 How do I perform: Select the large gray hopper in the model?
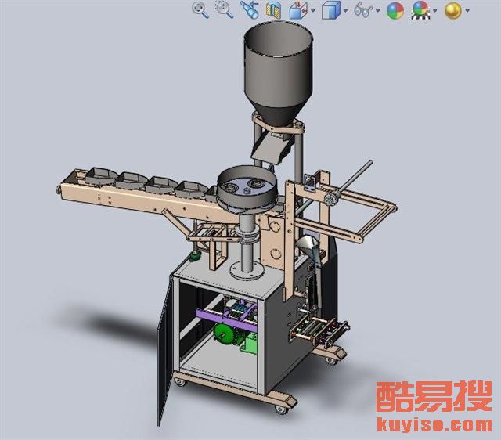[x=278, y=74]
